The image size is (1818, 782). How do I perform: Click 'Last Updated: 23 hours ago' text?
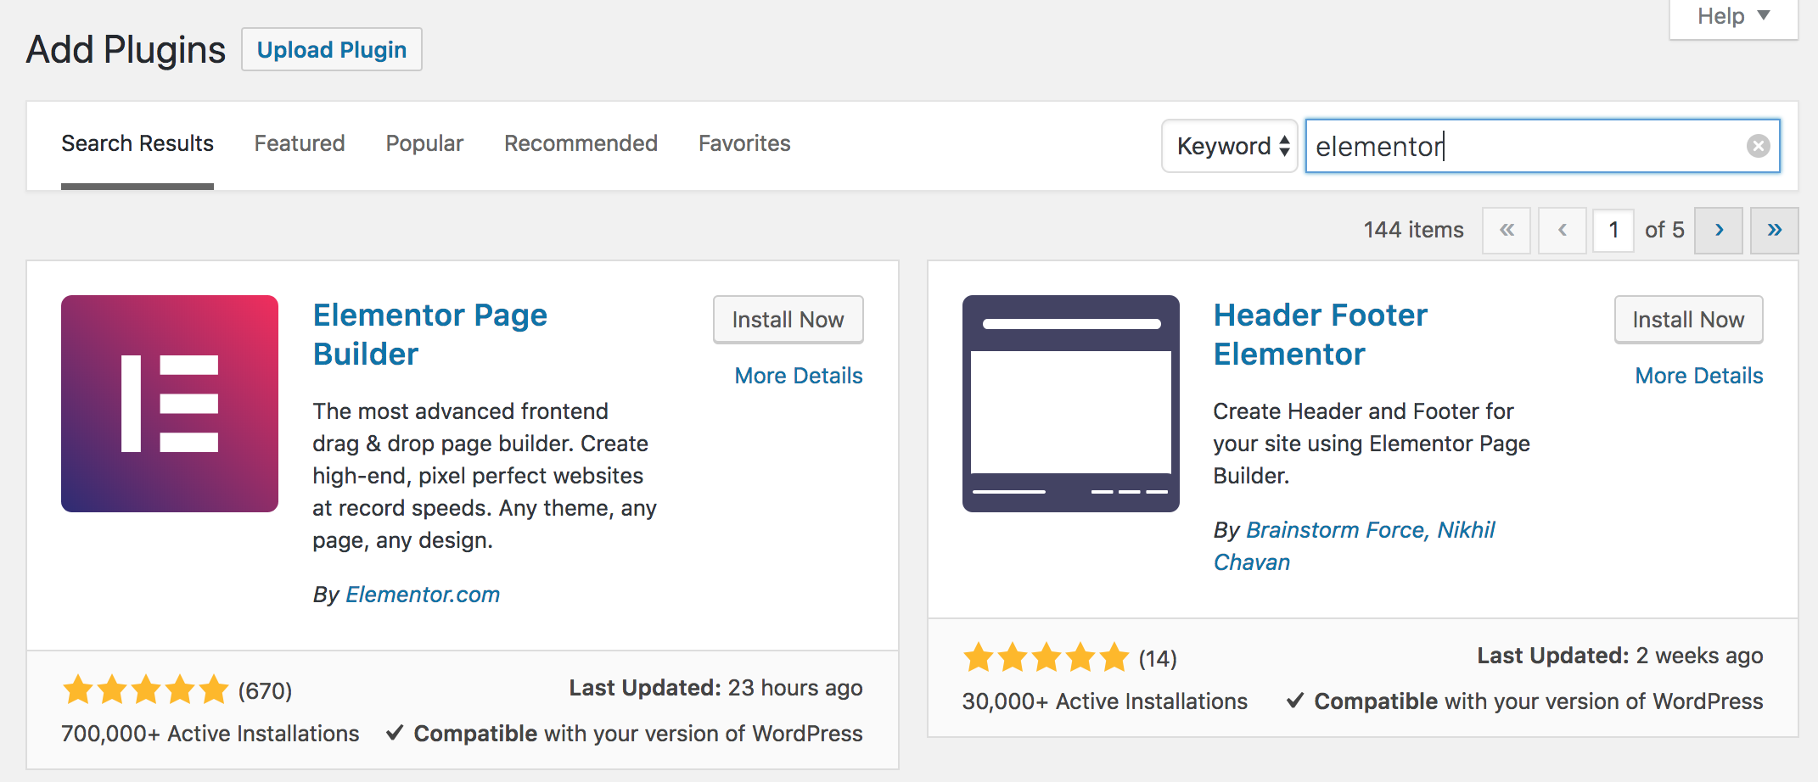(715, 688)
